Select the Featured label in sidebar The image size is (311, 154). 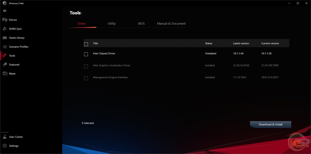[14, 64]
